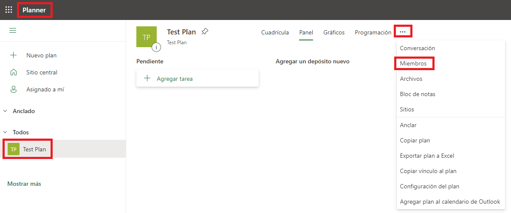Click the green TP badge in sidebar
Viewport: 511px width, 213px height.
(14, 149)
